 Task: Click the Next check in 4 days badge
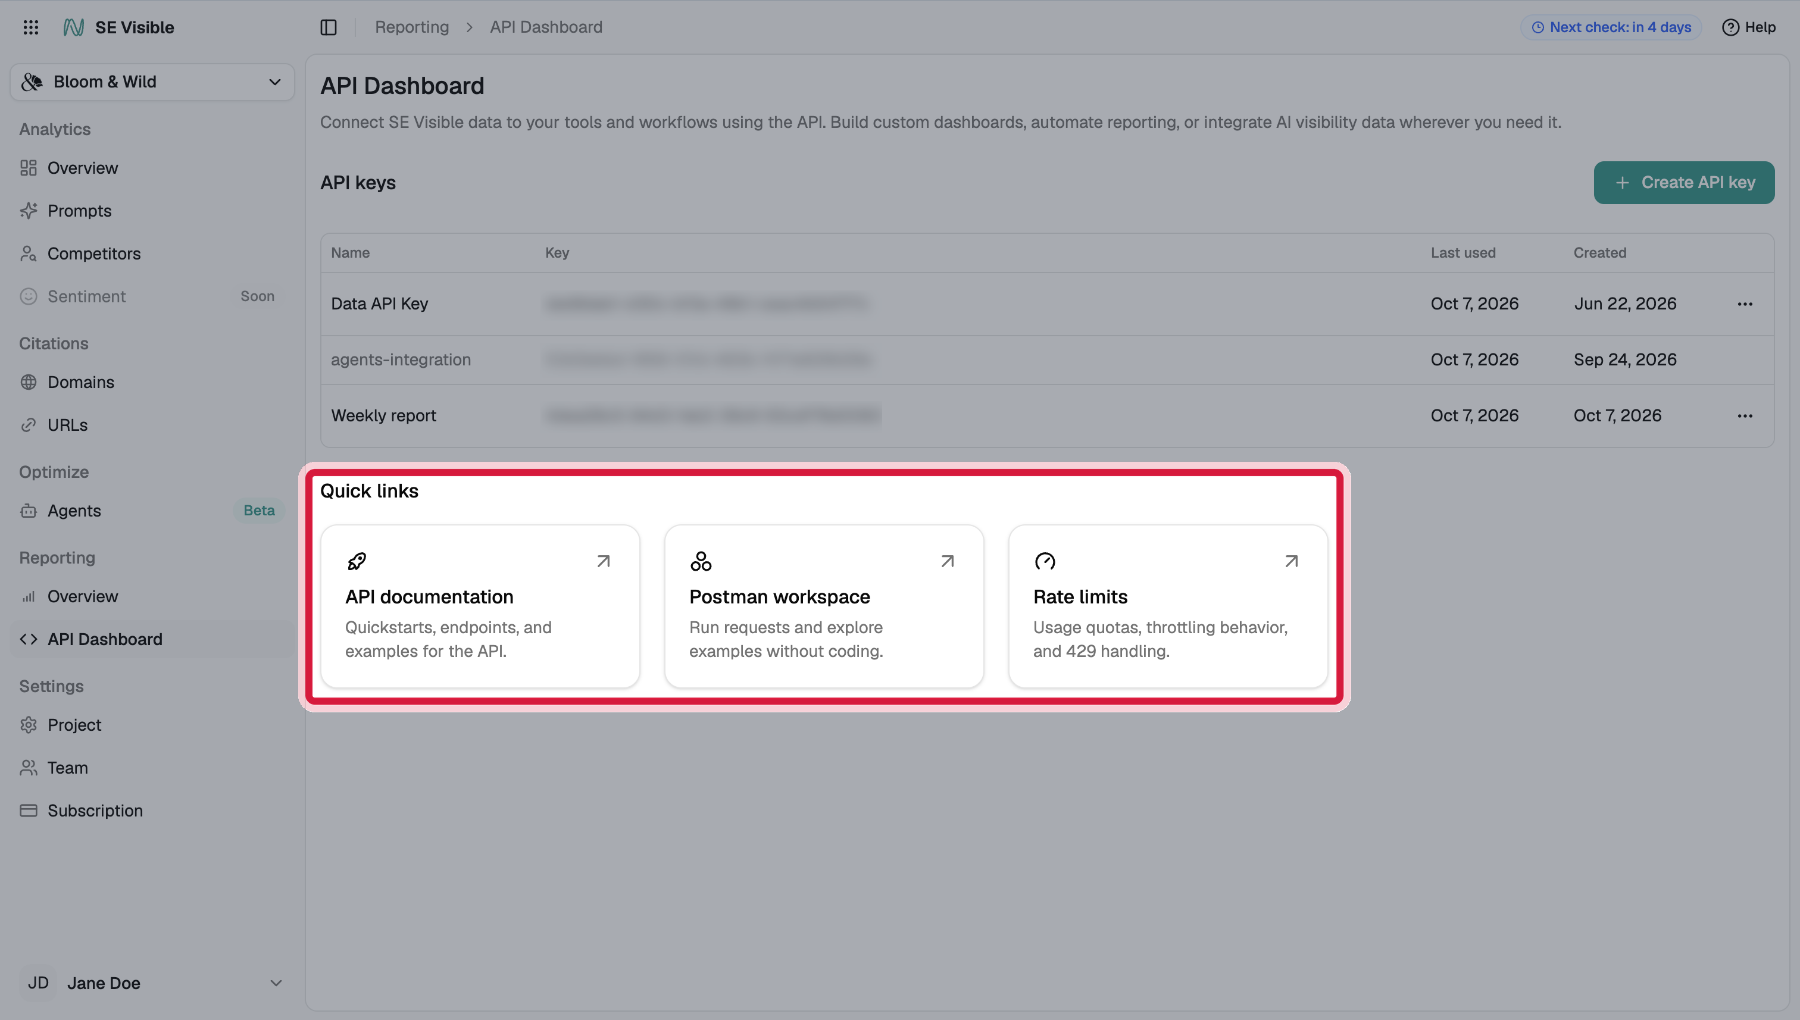click(x=1611, y=27)
